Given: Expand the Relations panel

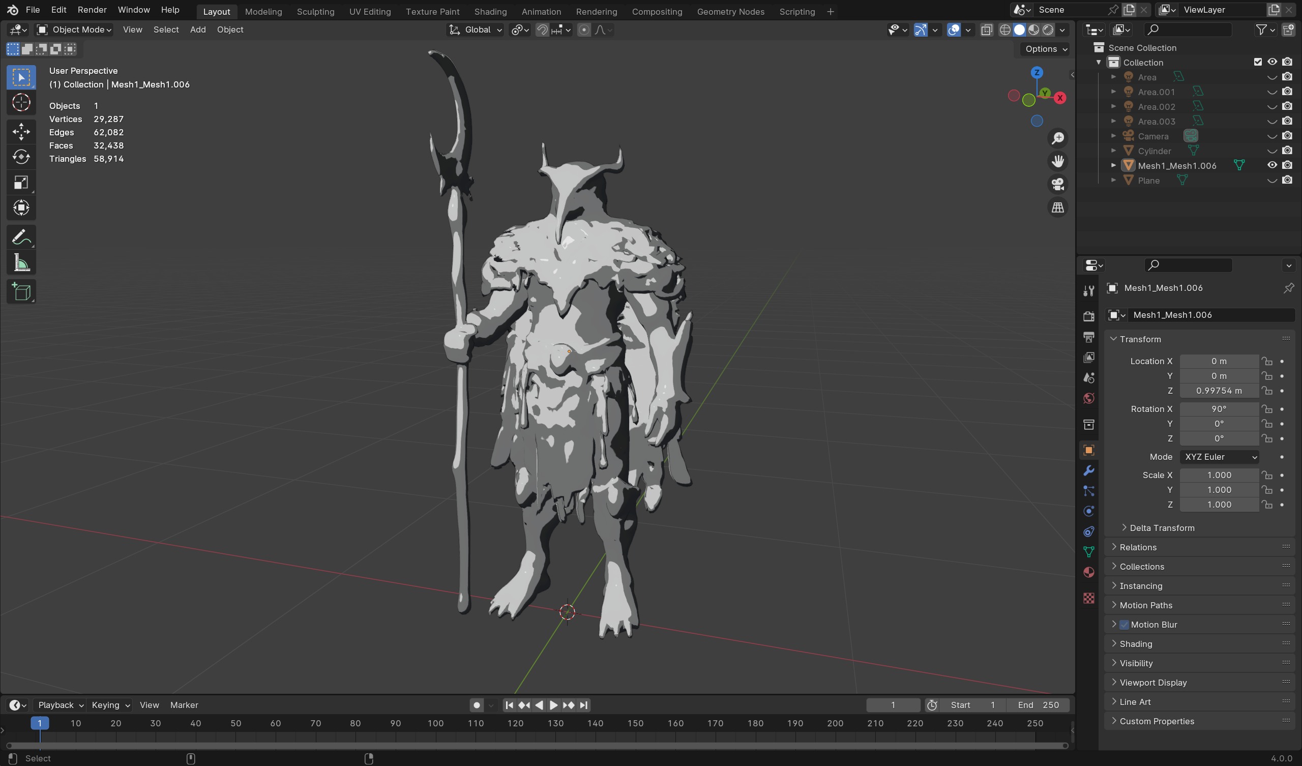Looking at the screenshot, I should (1138, 547).
